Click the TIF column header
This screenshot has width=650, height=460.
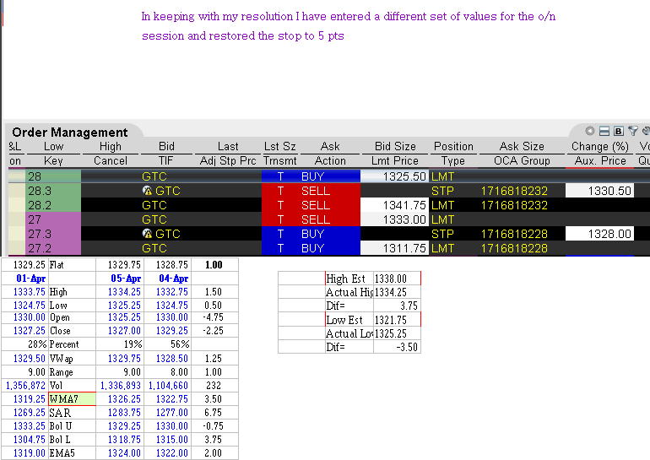[165, 161]
